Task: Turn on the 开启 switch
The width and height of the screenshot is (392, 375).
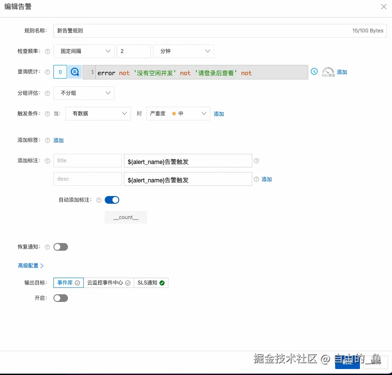Action: pos(61,298)
